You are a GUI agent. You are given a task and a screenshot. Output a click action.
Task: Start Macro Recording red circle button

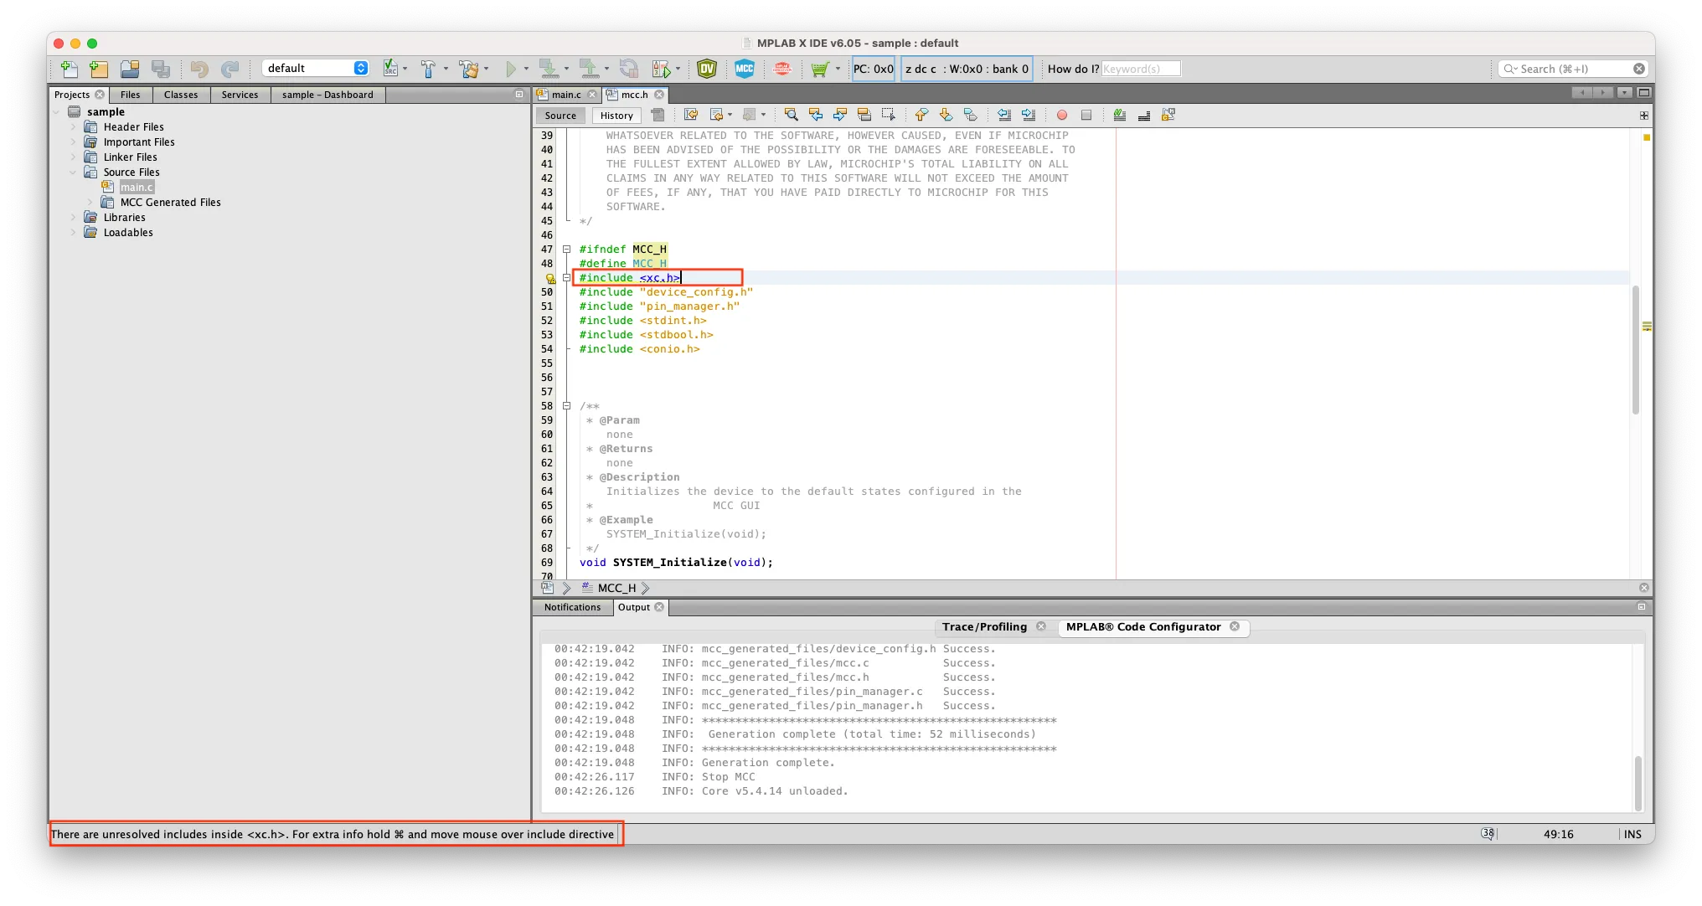1062,115
